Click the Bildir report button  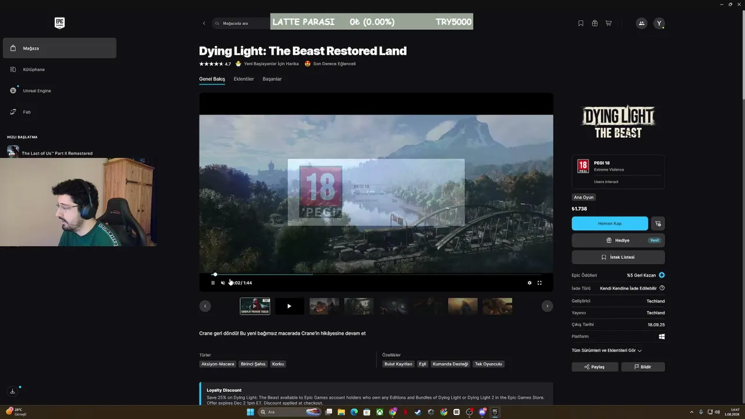pos(643,367)
